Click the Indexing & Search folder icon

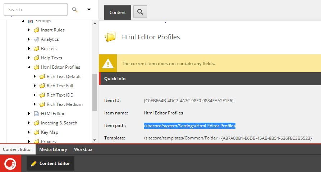pos(36,123)
